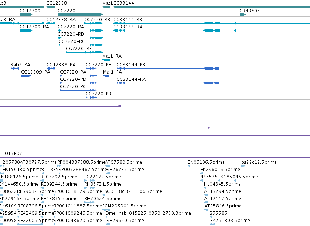310x226 pixels.
Task: Select EST EK185046.5prime
Action: click(x=238, y=177)
